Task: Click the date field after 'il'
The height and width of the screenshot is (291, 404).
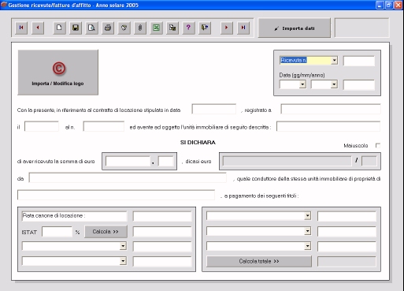Action: click(42, 126)
